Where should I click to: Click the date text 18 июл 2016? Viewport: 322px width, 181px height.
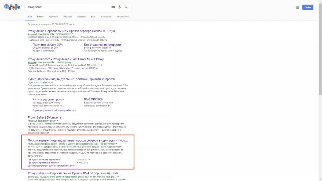83,160
